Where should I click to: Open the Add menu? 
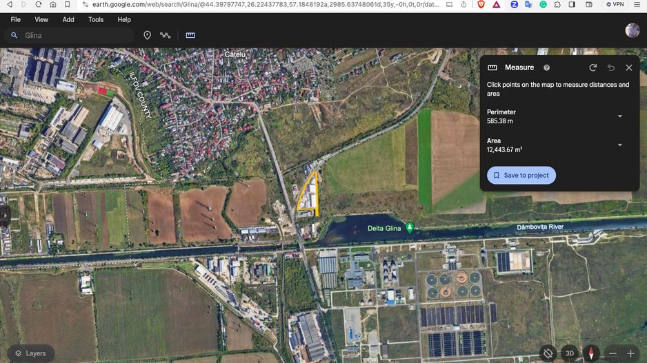pyautogui.click(x=68, y=19)
